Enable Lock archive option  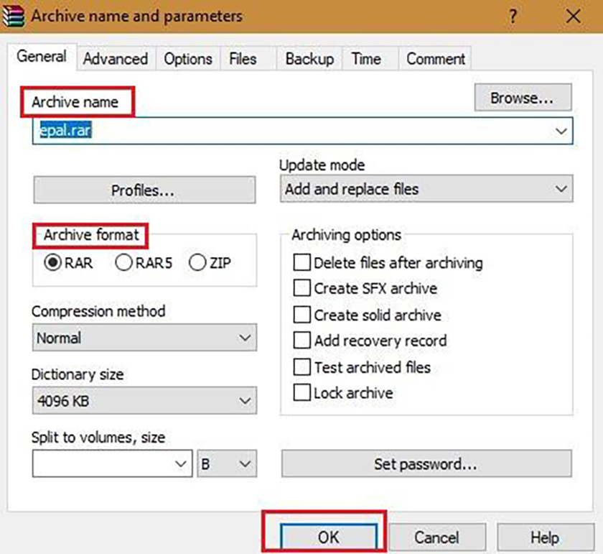[302, 393]
